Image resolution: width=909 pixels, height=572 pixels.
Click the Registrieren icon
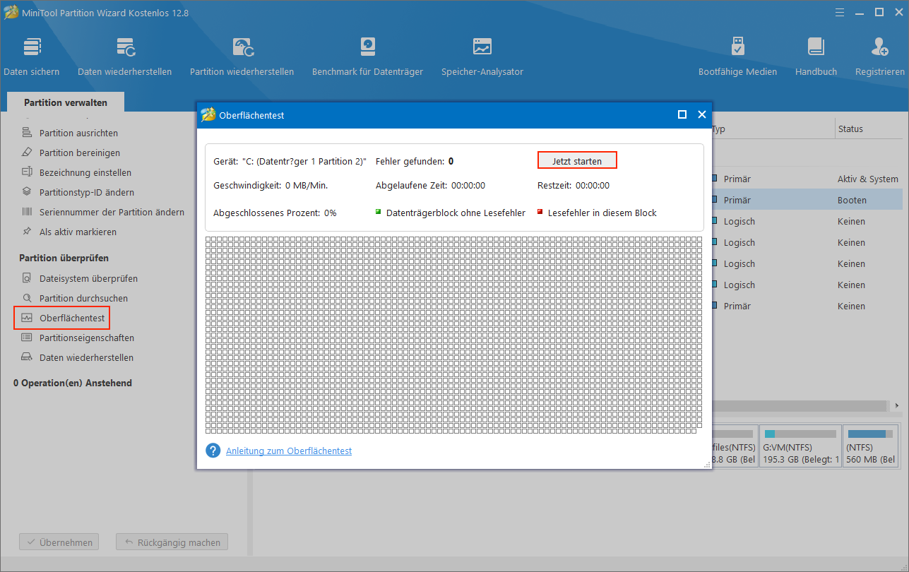[880, 56]
